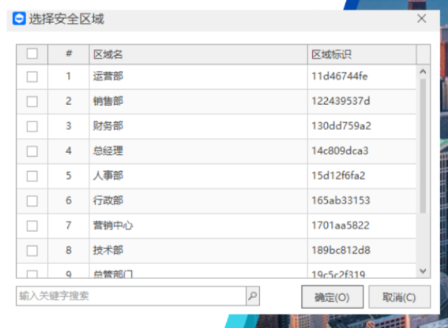
Task: Click the search magnifier icon
Action: click(253, 296)
